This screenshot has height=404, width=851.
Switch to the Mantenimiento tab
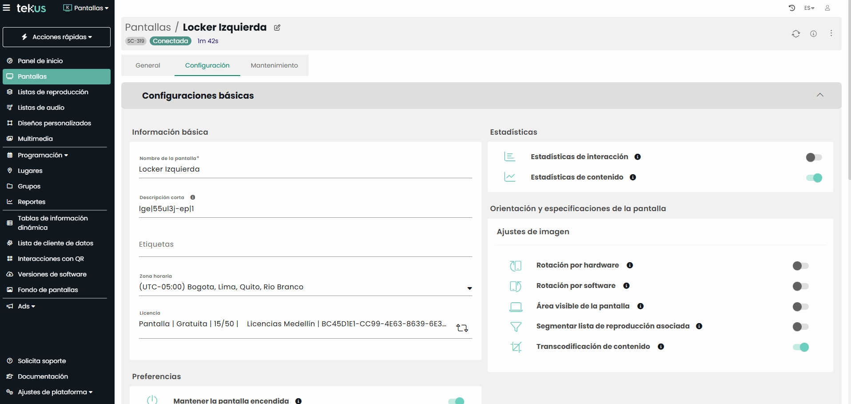pos(274,65)
